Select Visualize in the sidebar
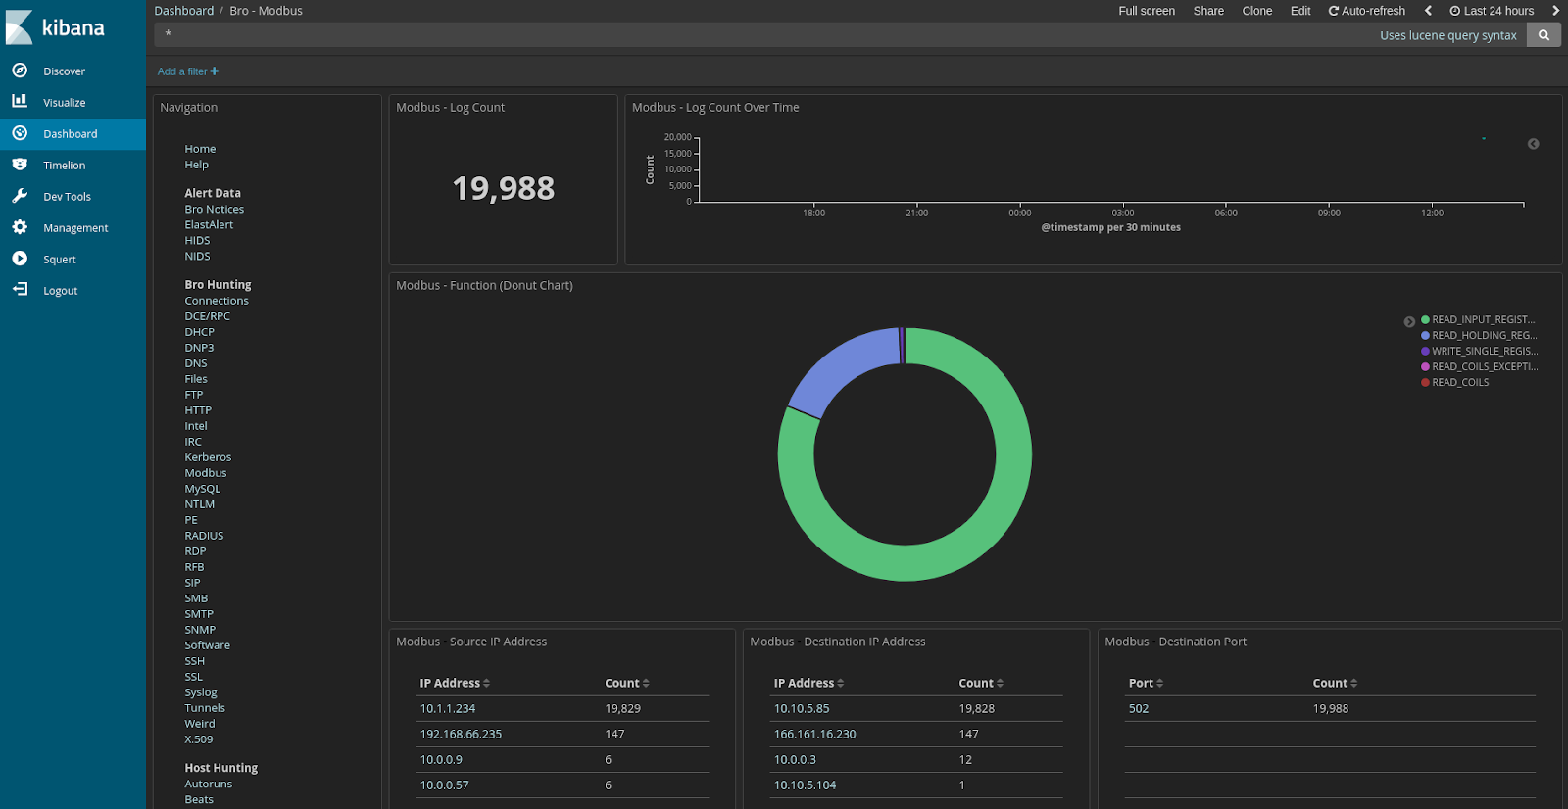 [x=64, y=103]
